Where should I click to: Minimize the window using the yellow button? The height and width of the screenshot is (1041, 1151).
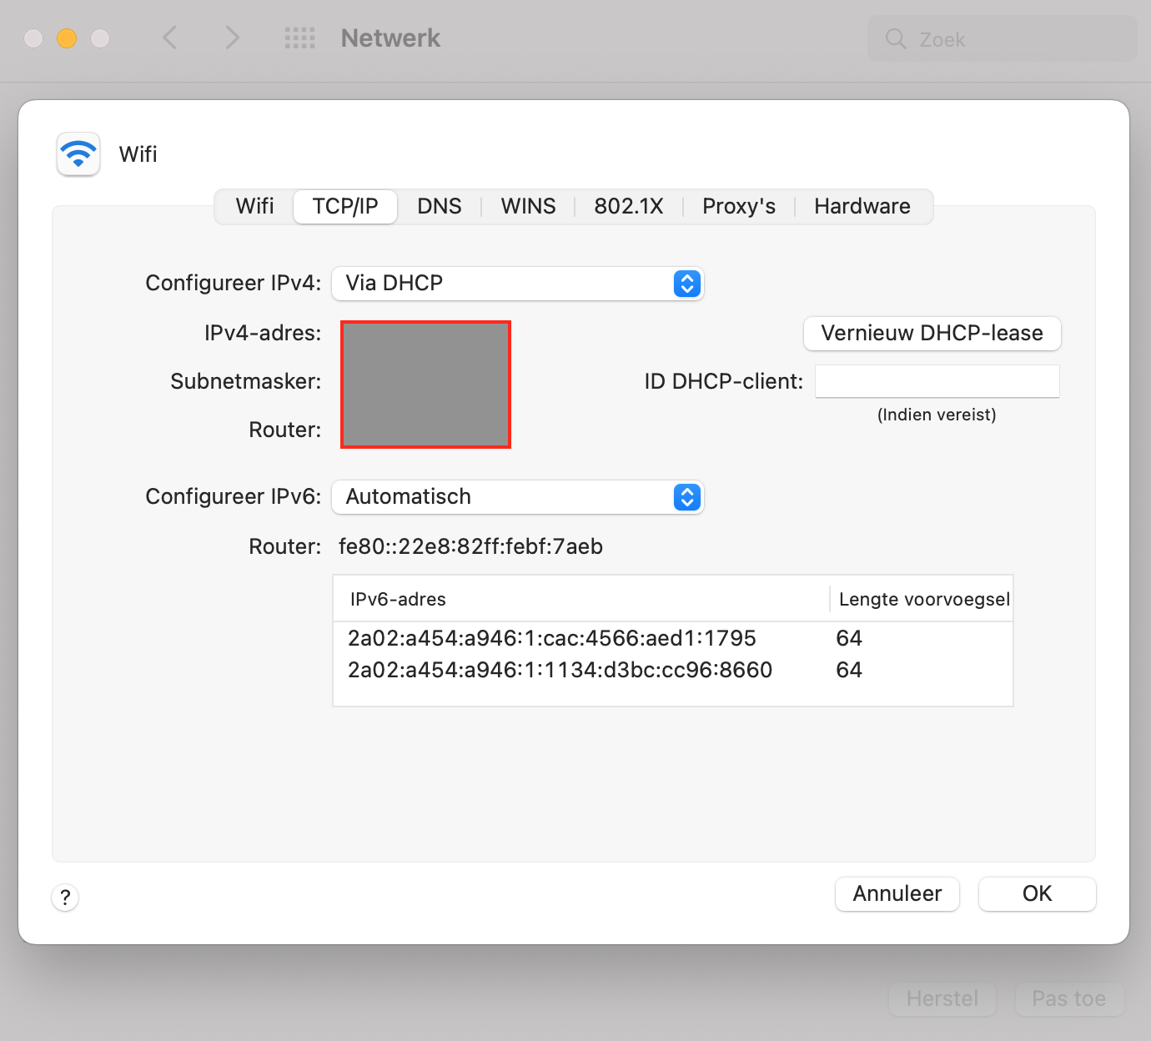(67, 38)
